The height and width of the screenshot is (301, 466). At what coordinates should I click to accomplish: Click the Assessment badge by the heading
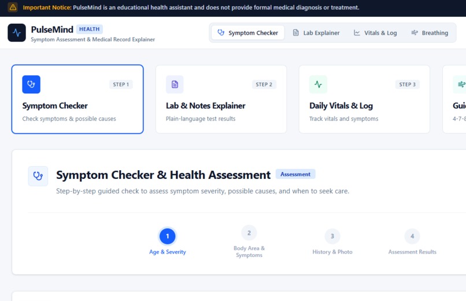(295, 174)
